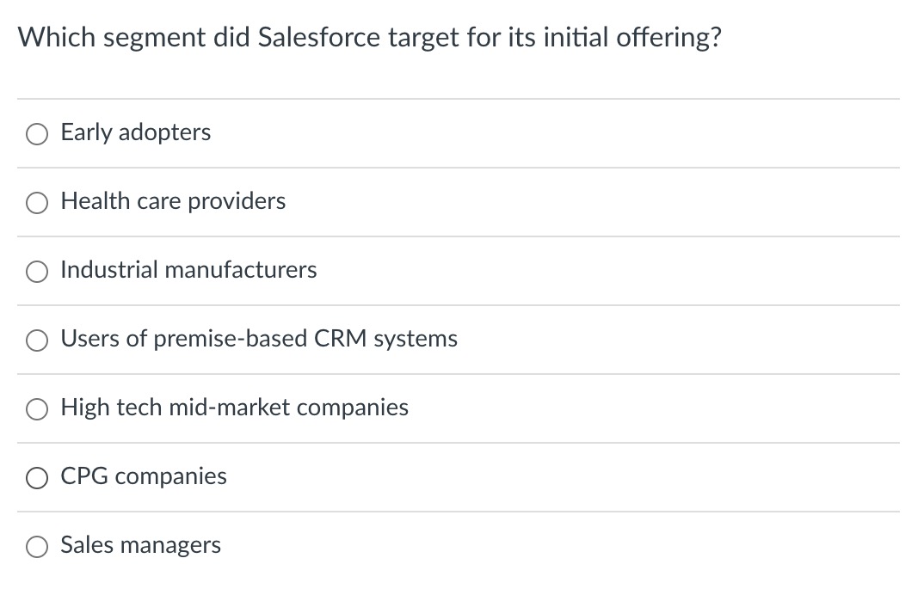This screenshot has width=924, height=595.
Task: Click the High tech mid-market companies label
Action: coord(234,408)
